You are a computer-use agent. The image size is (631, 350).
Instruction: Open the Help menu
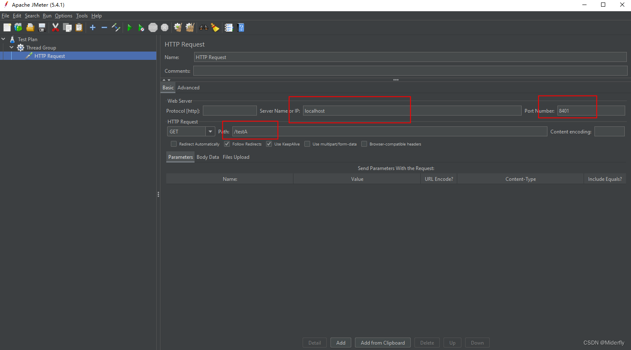pos(96,16)
